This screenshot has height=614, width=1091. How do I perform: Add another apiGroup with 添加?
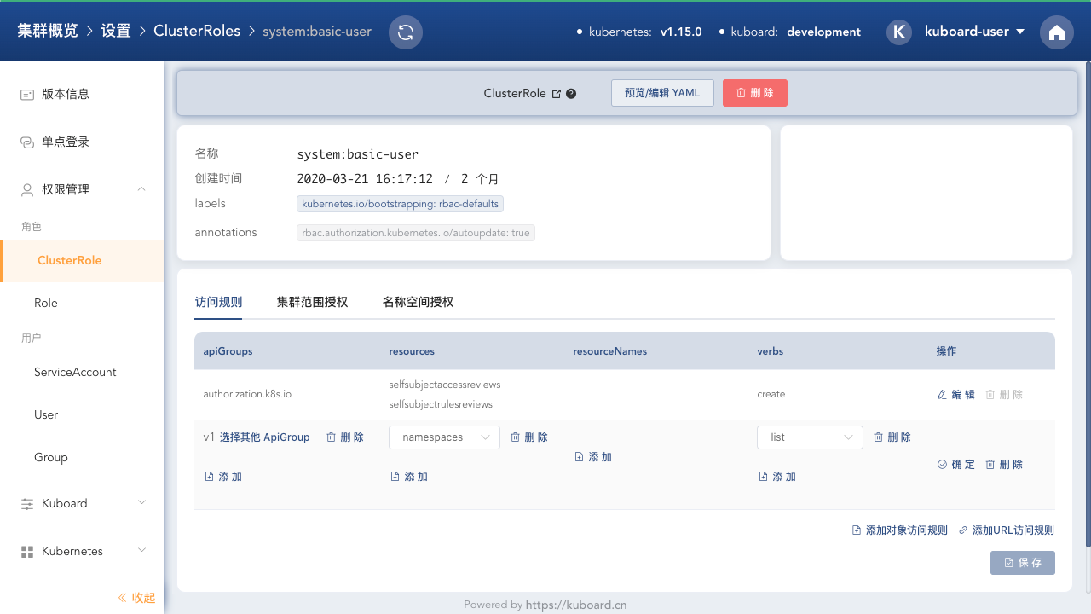point(223,476)
